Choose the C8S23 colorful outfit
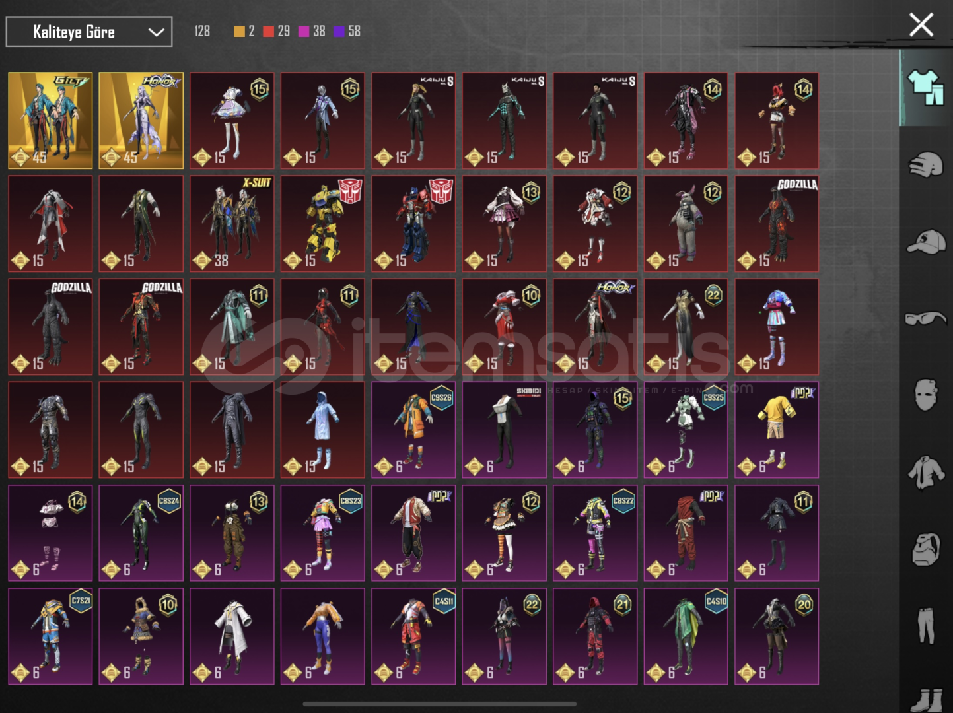 [x=323, y=533]
